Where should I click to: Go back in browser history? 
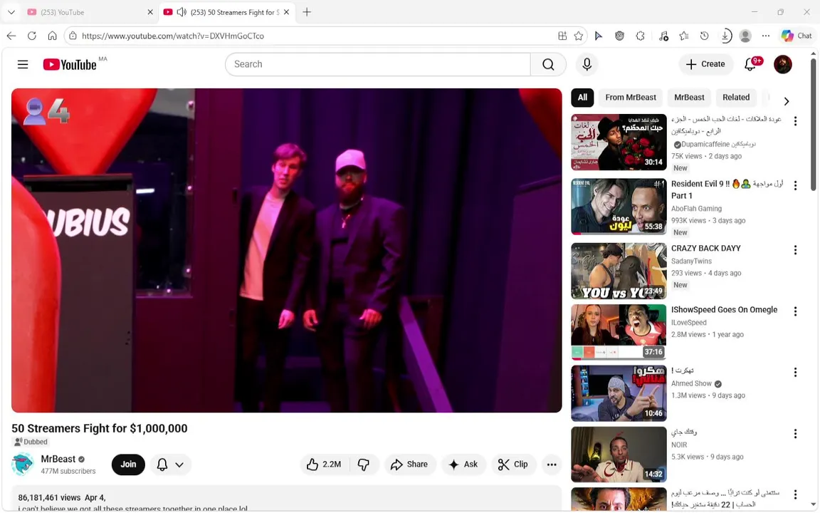11,36
